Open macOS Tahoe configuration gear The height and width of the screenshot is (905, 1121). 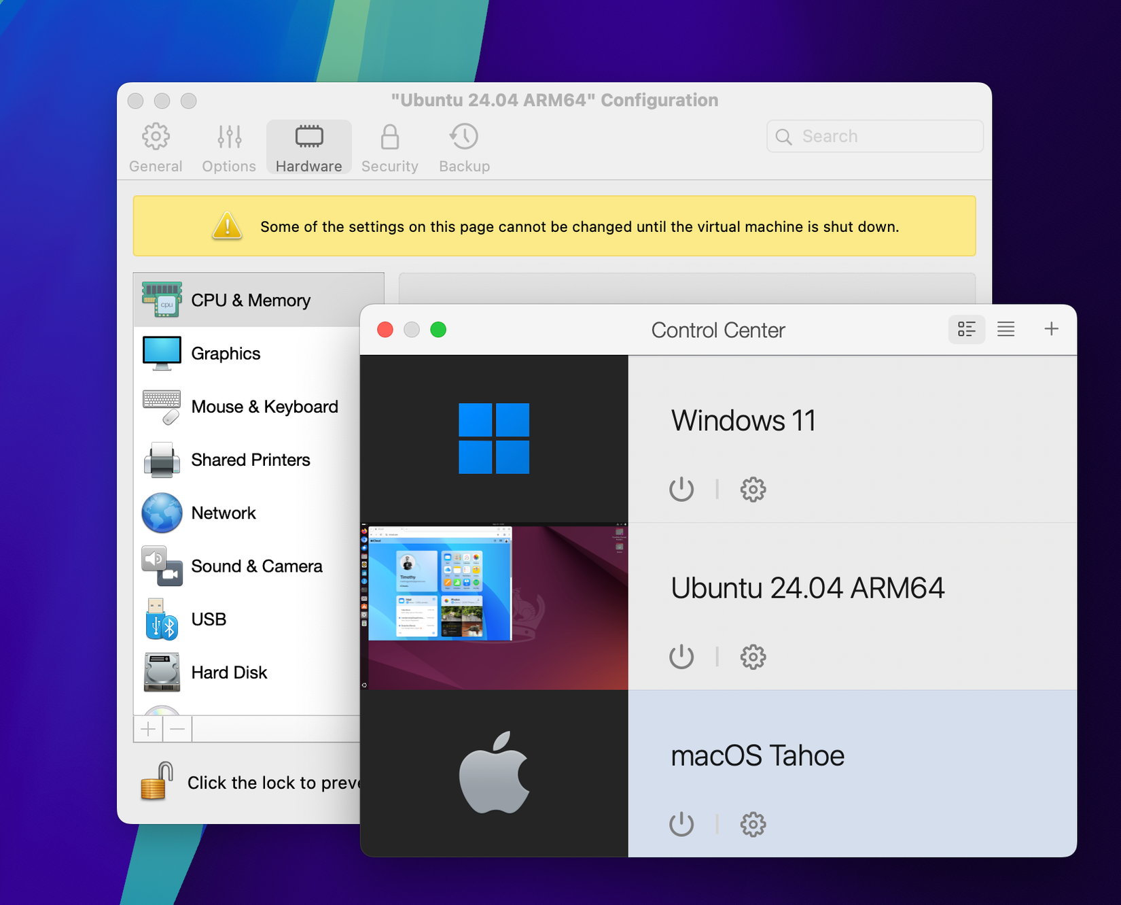[752, 823]
